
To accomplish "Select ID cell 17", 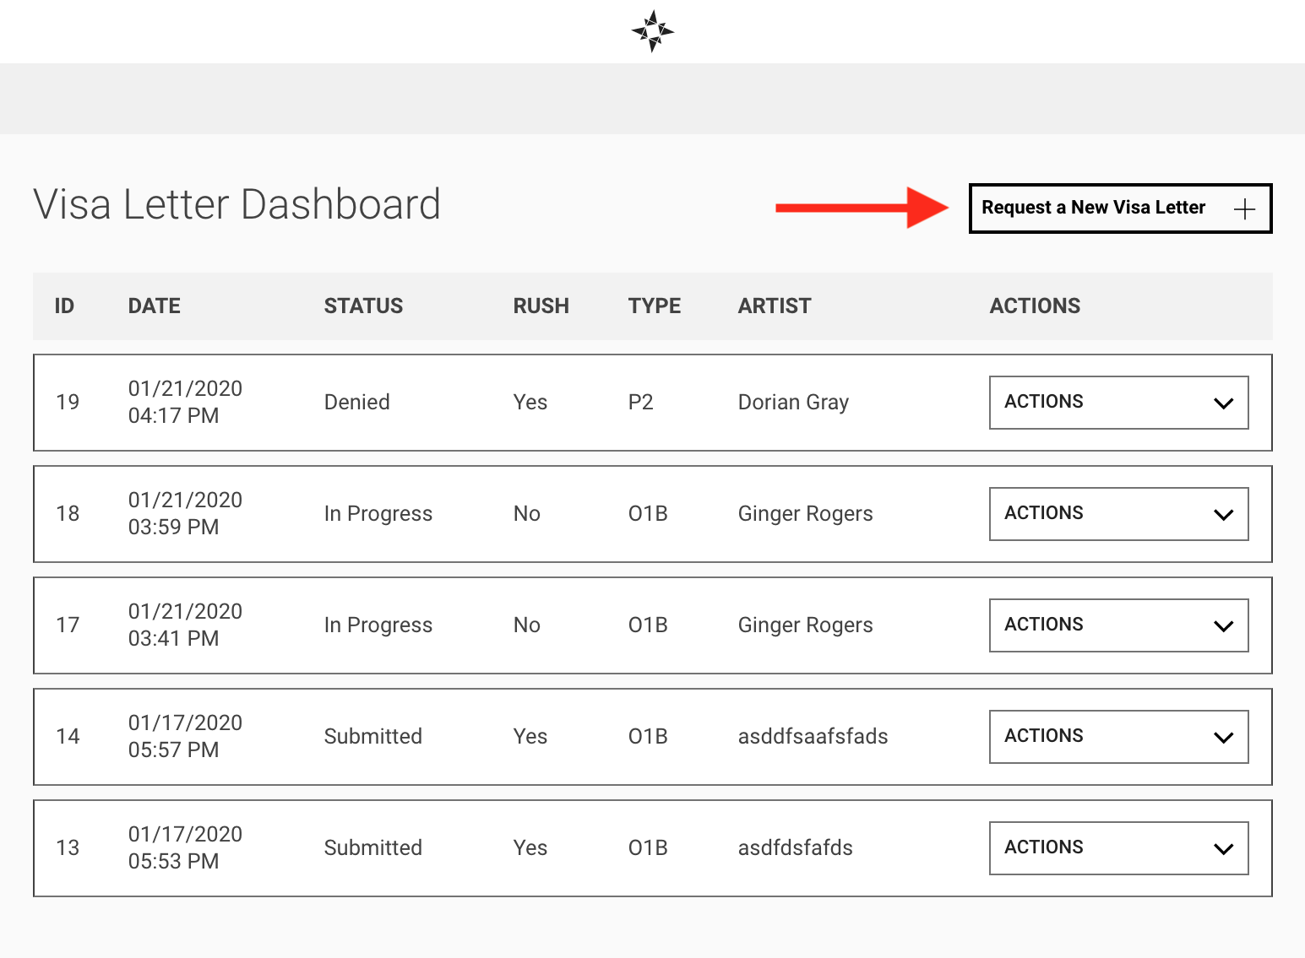I will [x=68, y=625].
